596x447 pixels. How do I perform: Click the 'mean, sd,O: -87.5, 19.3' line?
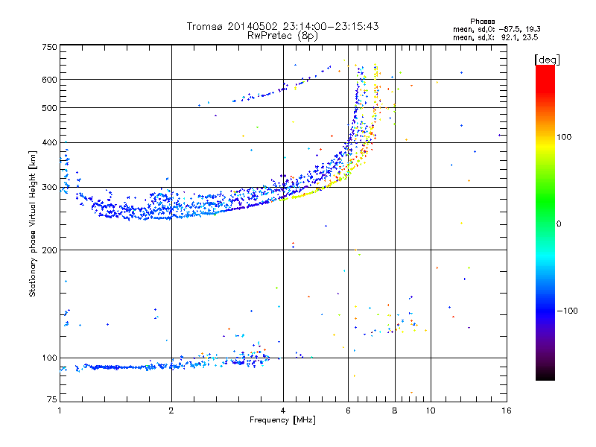point(496,29)
